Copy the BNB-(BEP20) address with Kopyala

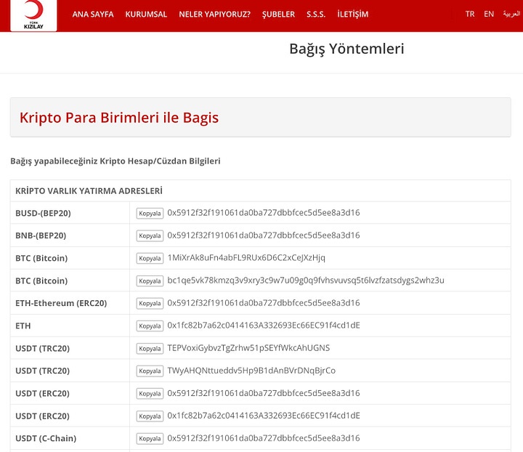[x=150, y=235]
